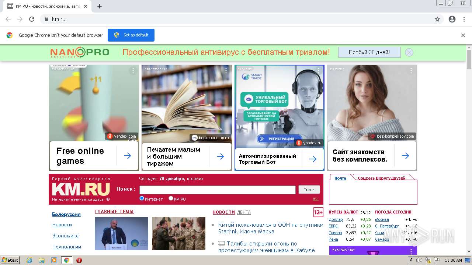
Task: Click the Йена currency link
Action: click(333, 239)
